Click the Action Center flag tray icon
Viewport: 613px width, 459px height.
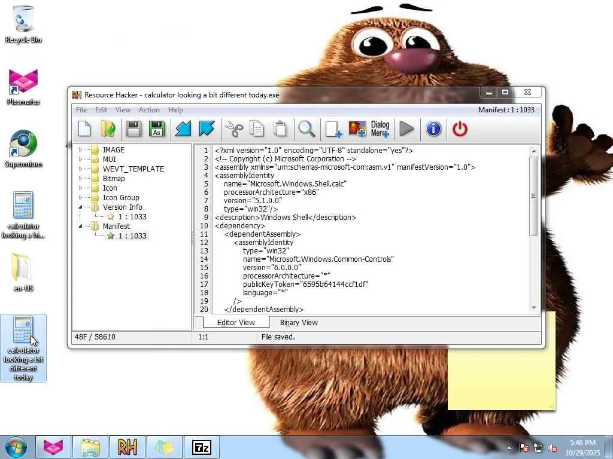(524, 448)
